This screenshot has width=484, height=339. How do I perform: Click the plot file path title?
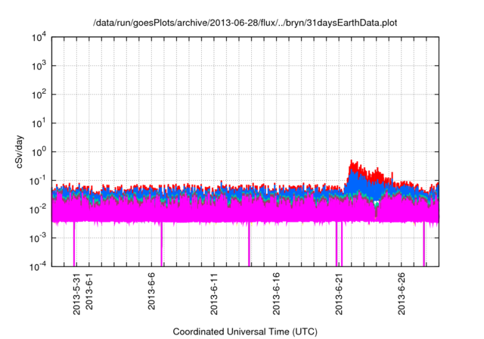[245, 23]
